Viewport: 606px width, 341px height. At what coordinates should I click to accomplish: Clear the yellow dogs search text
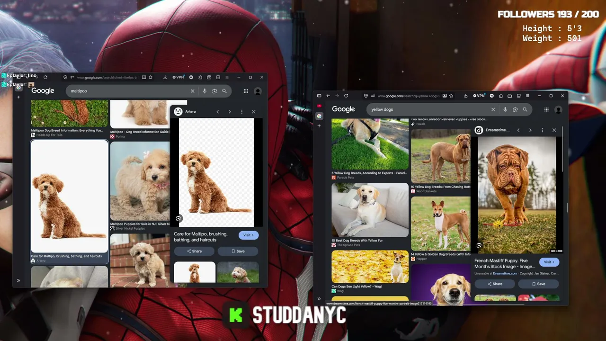(x=493, y=109)
